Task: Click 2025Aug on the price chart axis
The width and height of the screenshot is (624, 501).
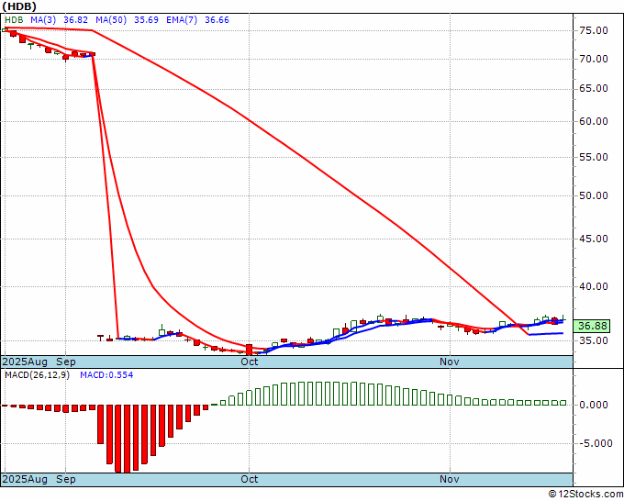Action: click(x=25, y=362)
